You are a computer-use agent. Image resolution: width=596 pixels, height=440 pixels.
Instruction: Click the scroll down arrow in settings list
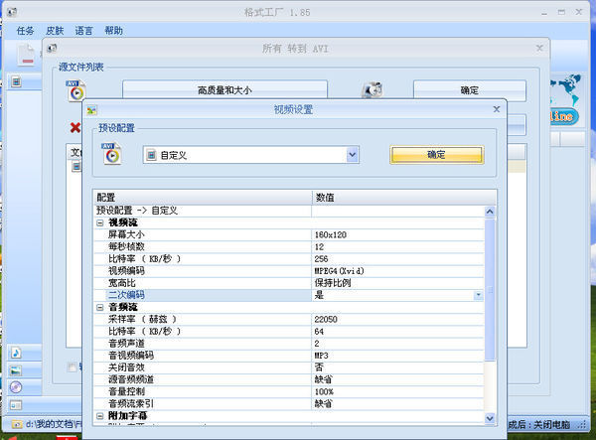click(x=490, y=418)
